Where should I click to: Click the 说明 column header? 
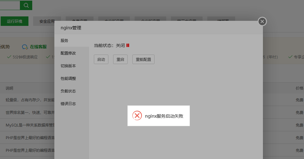pyautogui.click(x=9, y=88)
